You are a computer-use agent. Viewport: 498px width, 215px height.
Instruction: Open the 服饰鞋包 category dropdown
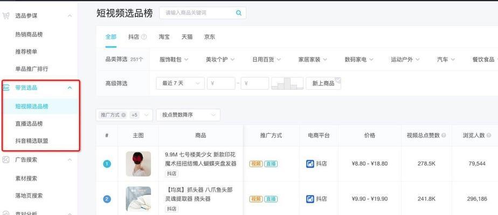(x=174, y=60)
